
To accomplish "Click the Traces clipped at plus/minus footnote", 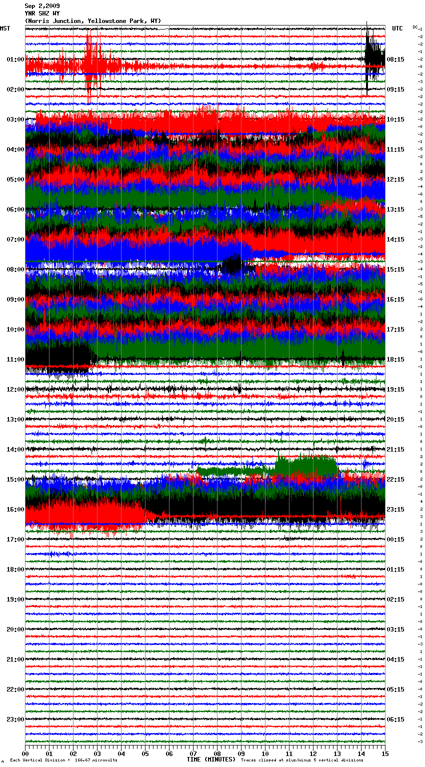I will pyautogui.click(x=302, y=760).
